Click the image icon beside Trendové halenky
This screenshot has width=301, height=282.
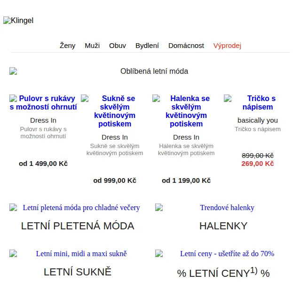(x=159, y=207)
